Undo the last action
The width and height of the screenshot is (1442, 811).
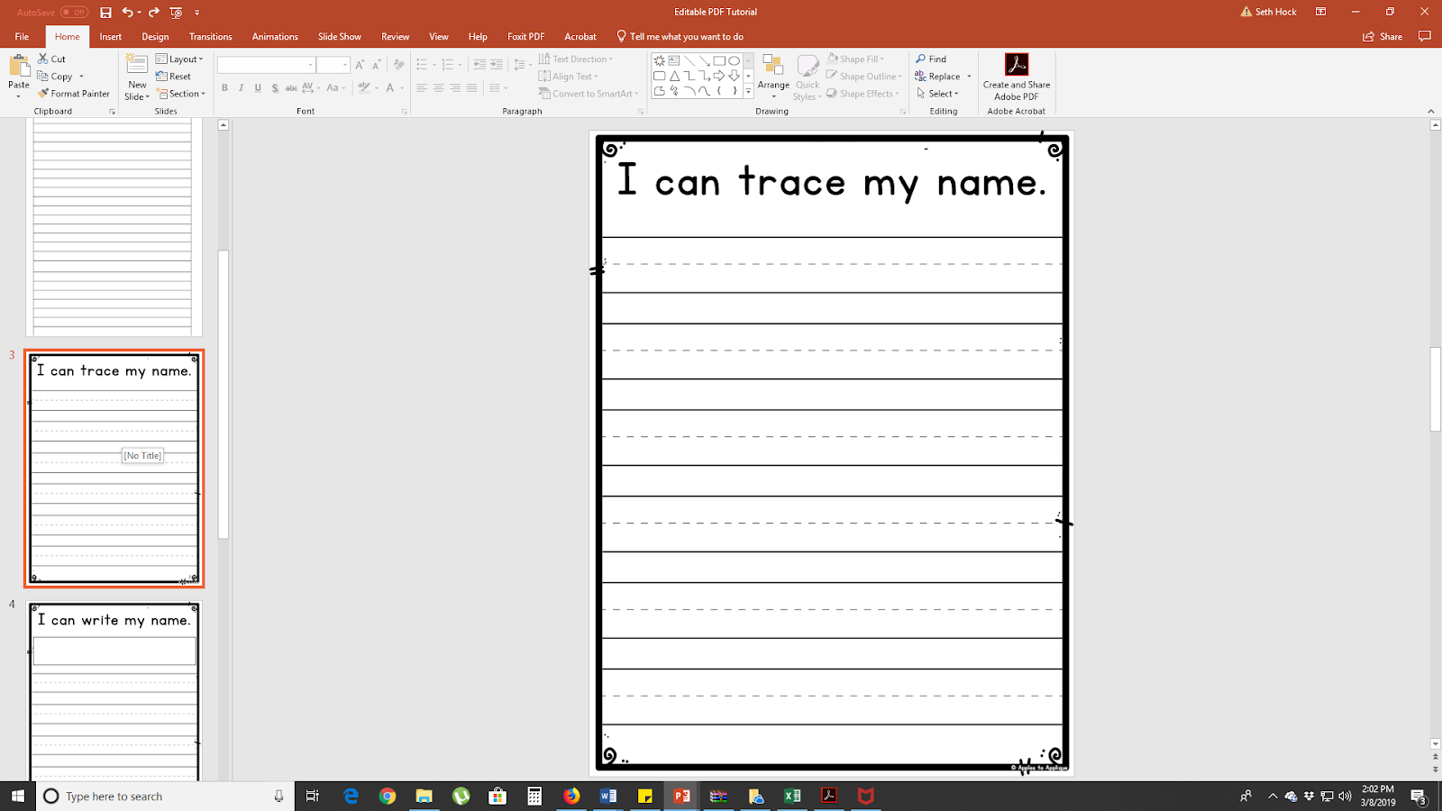(127, 12)
